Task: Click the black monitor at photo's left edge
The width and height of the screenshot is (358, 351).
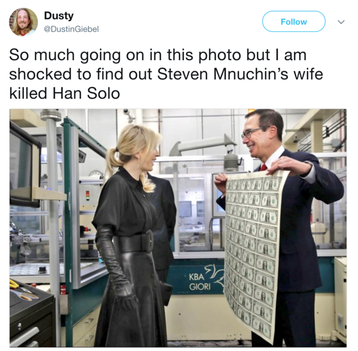Action: coord(24,164)
